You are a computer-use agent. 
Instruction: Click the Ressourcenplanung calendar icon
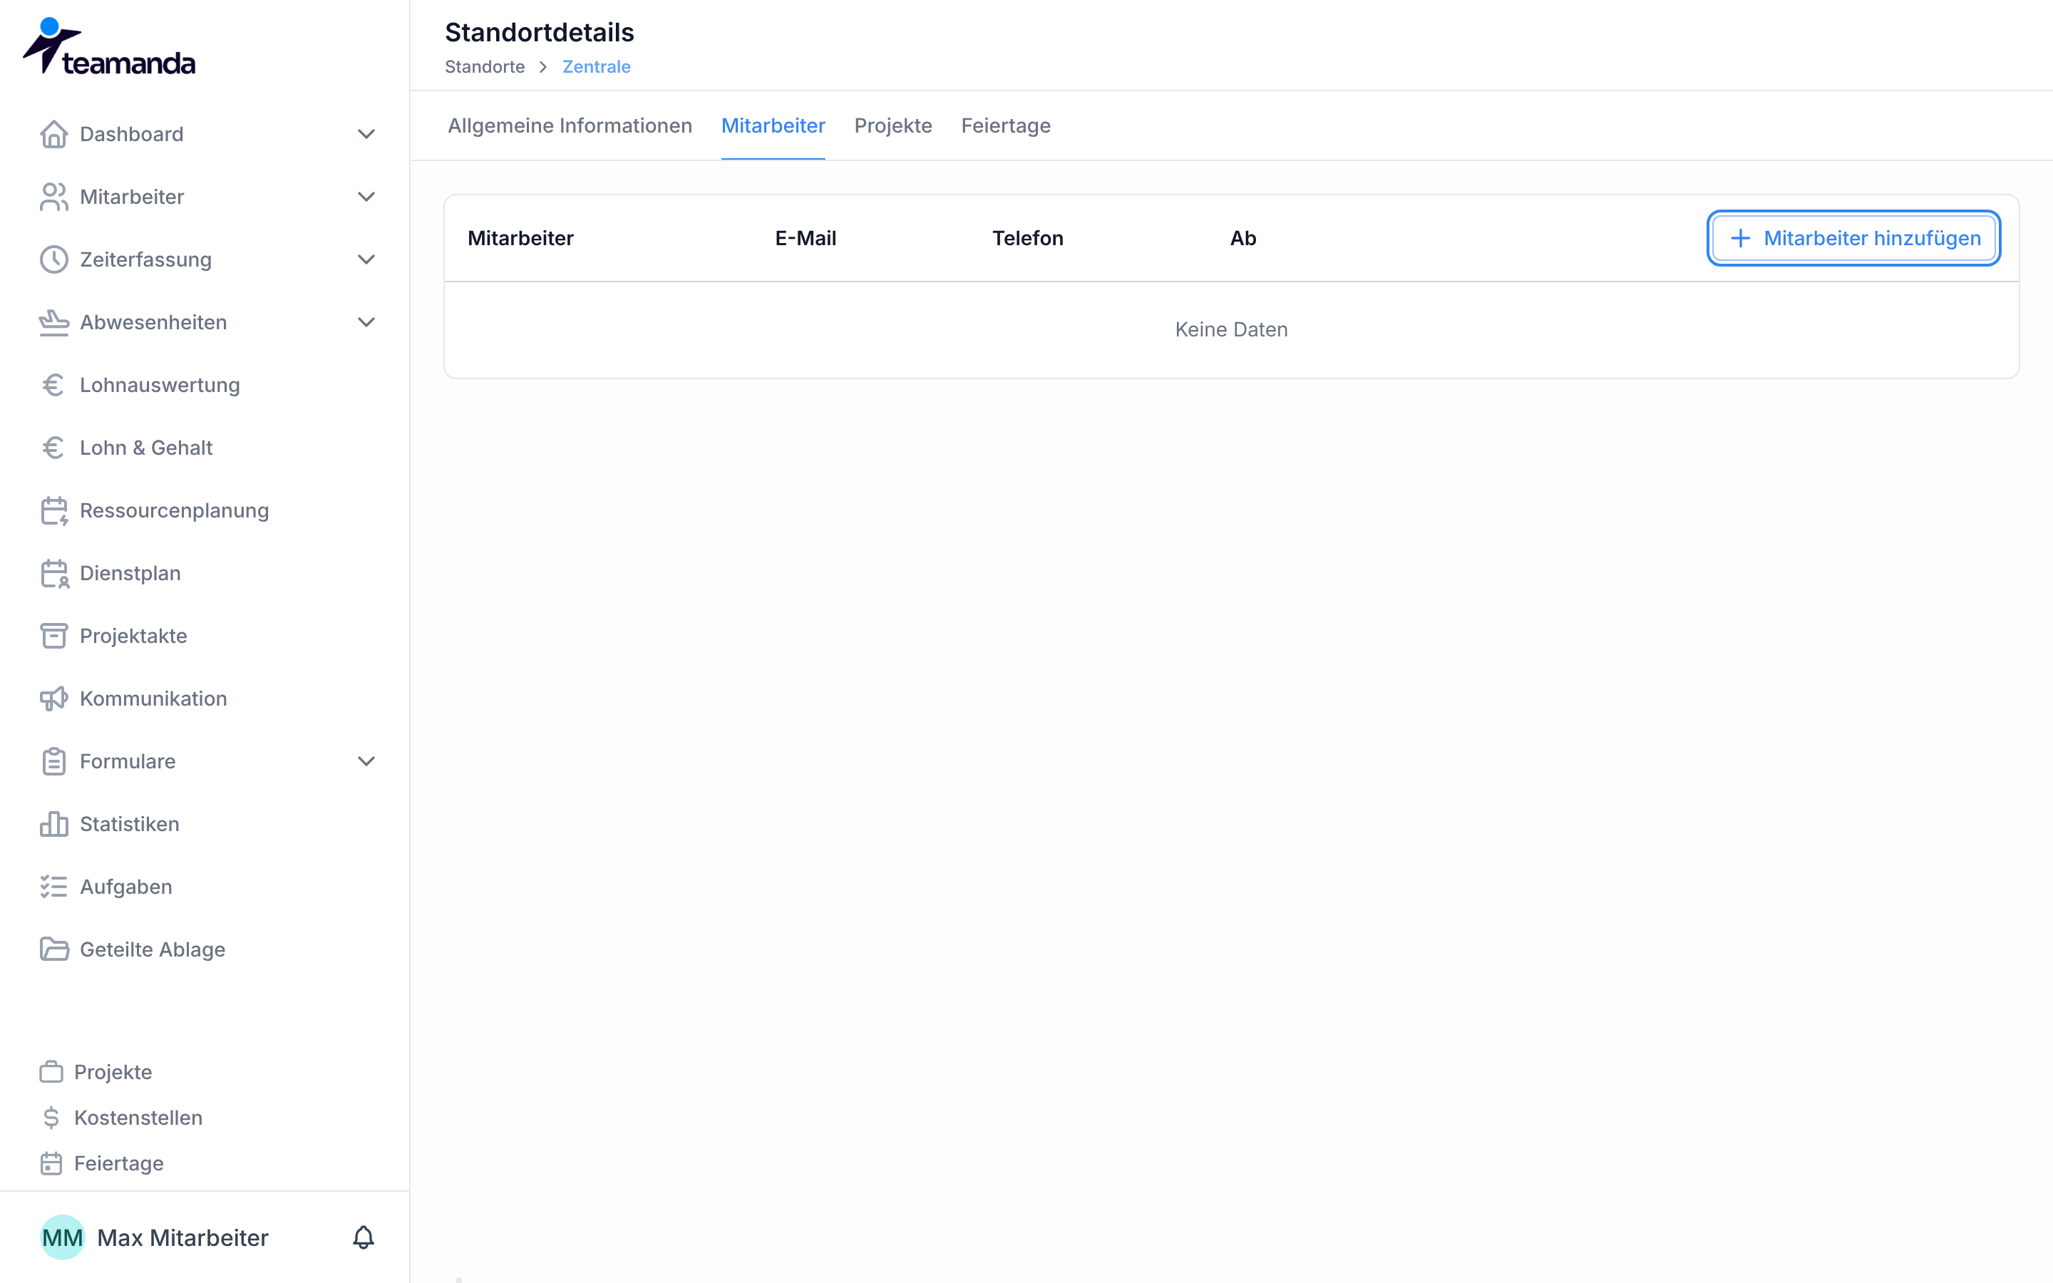click(53, 511)
